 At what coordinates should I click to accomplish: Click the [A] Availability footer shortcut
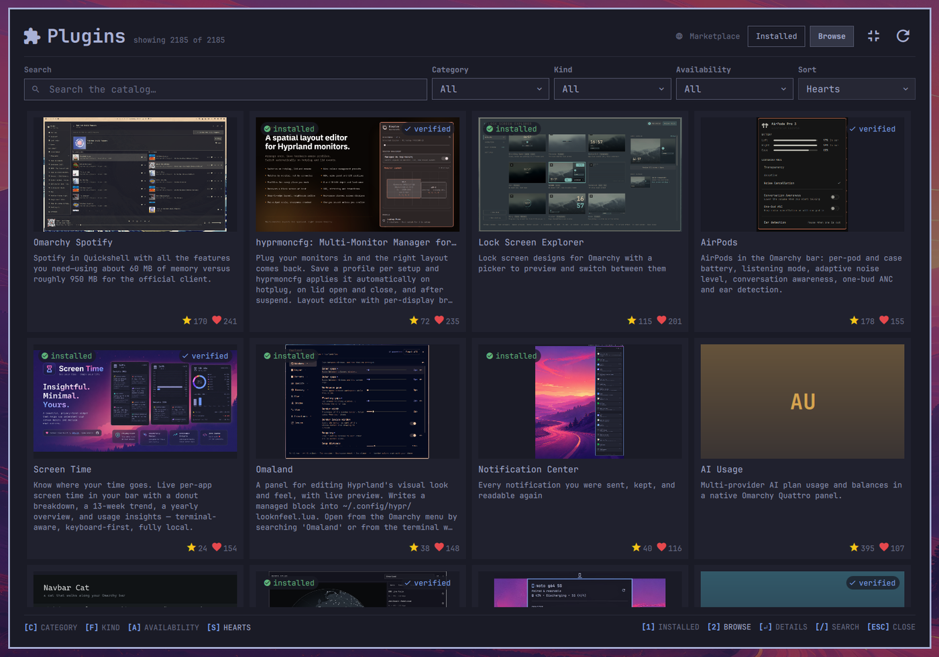coord(164,628)
